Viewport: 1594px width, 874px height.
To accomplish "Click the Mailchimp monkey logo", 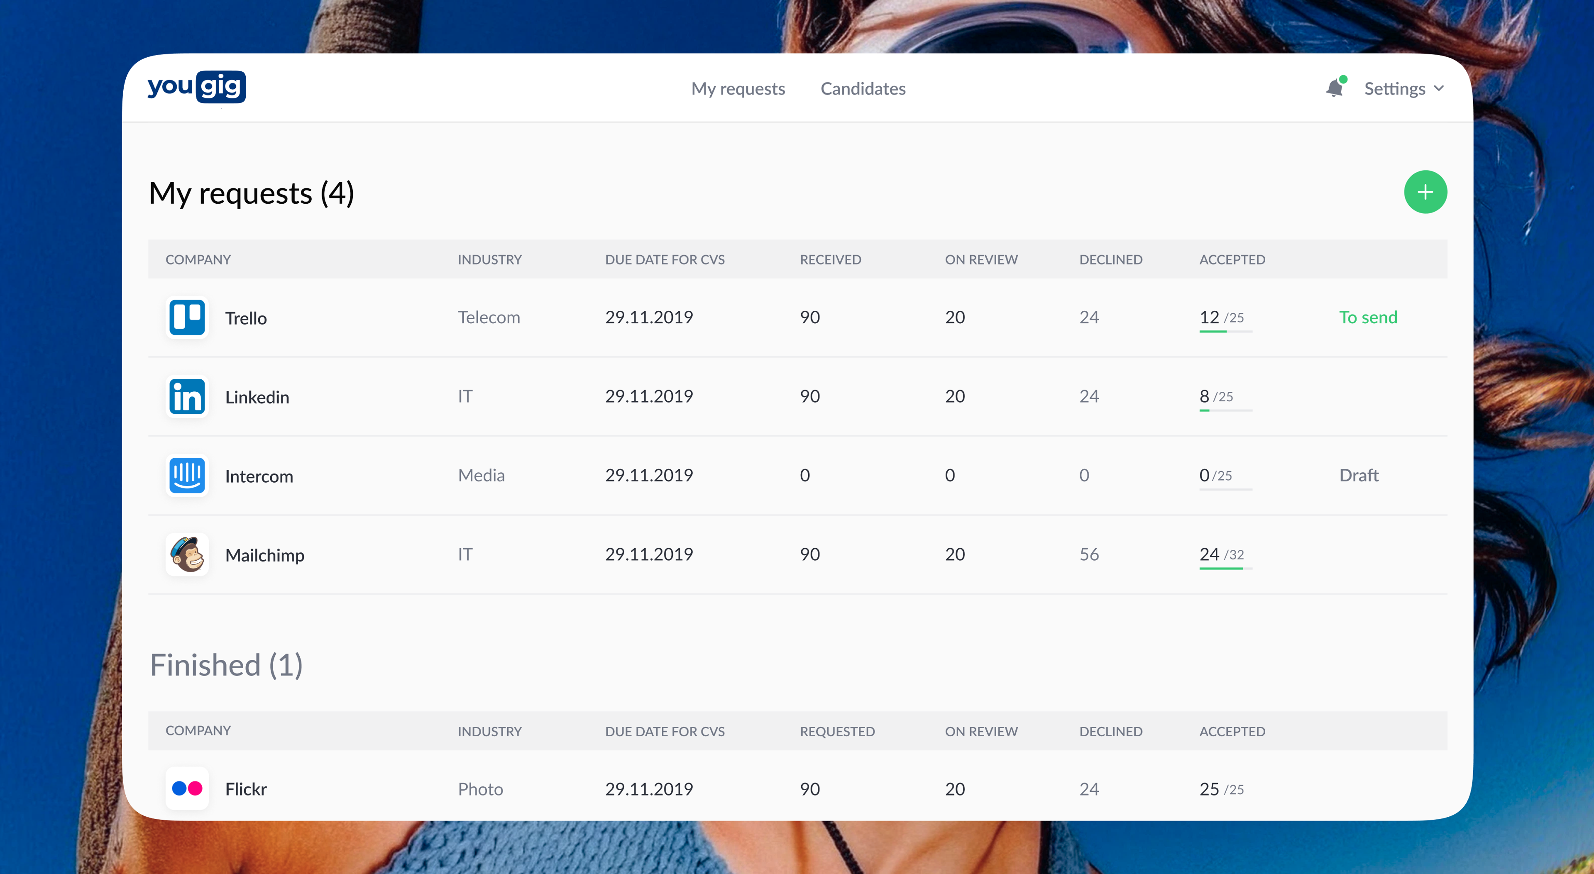I will tap(187, 555).
